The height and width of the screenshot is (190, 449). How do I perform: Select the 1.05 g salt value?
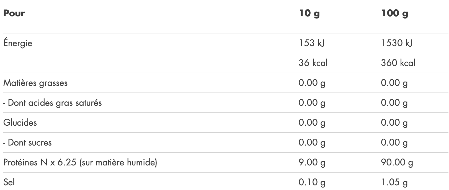pyautogui.click(x=394, y=182)
